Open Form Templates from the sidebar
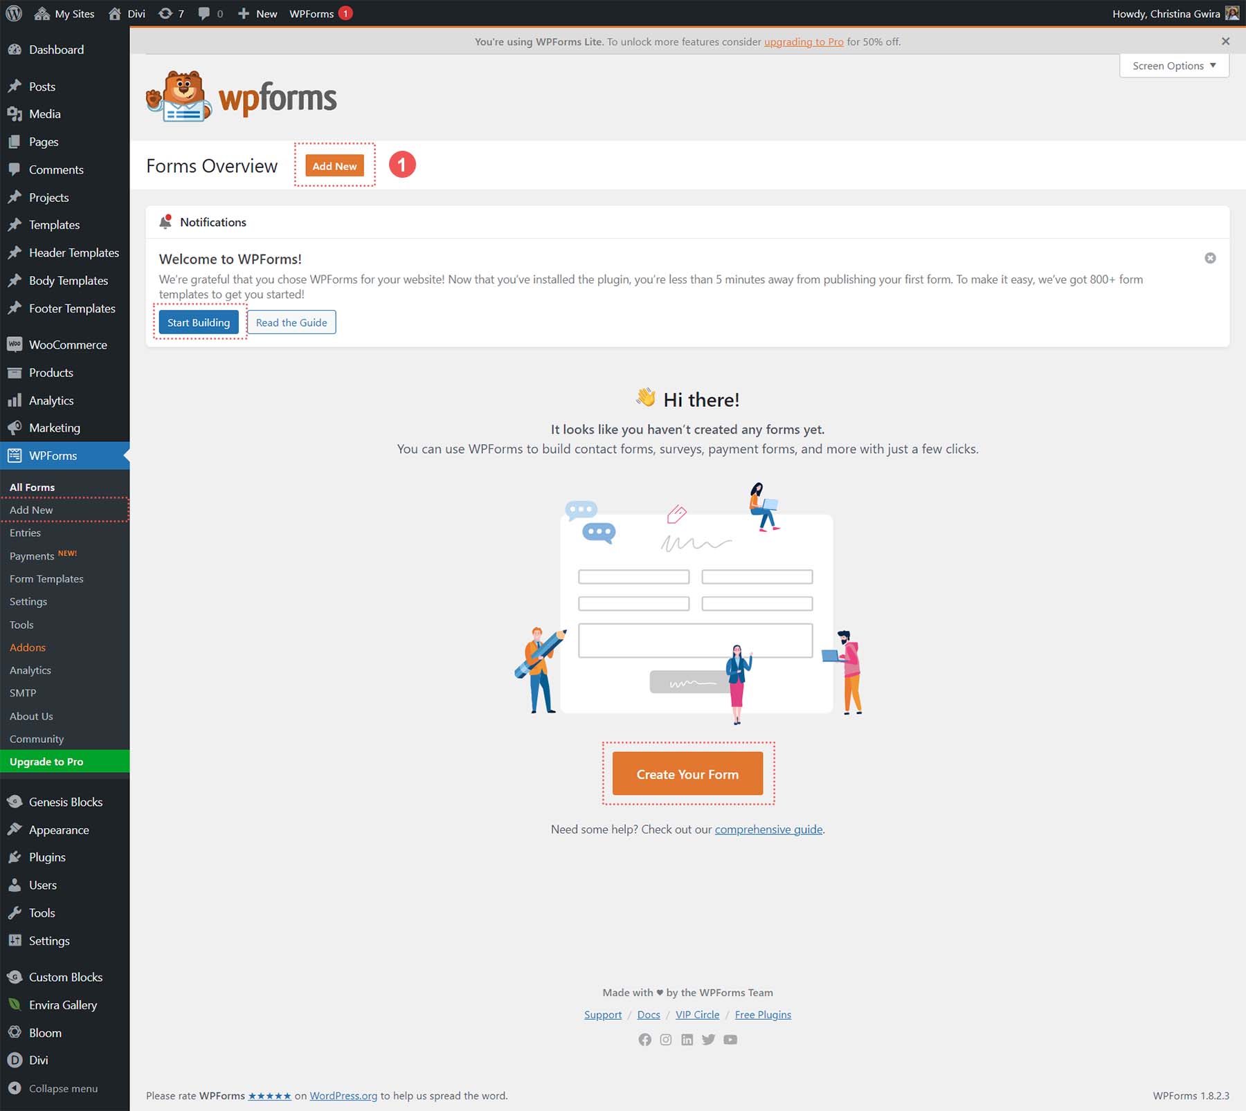This screenshot has width=1246, height=1111. click(46, 578)
